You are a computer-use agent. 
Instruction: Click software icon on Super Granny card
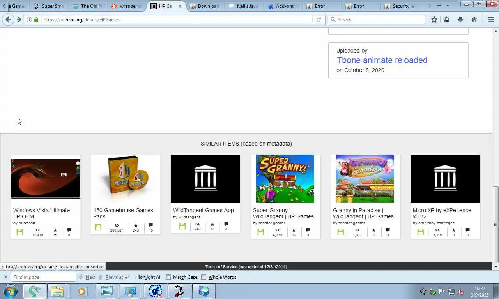click(261, 232)
